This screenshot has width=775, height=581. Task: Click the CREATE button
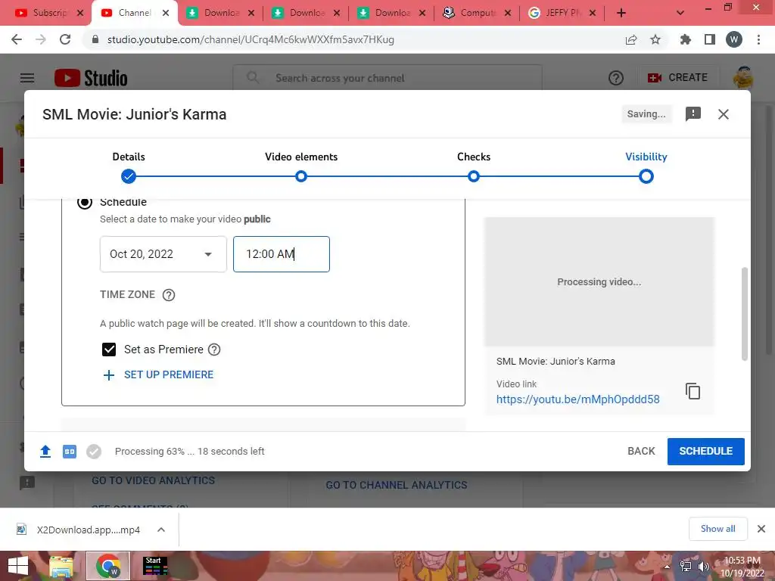pyautogui.click(x=677, y=78)
